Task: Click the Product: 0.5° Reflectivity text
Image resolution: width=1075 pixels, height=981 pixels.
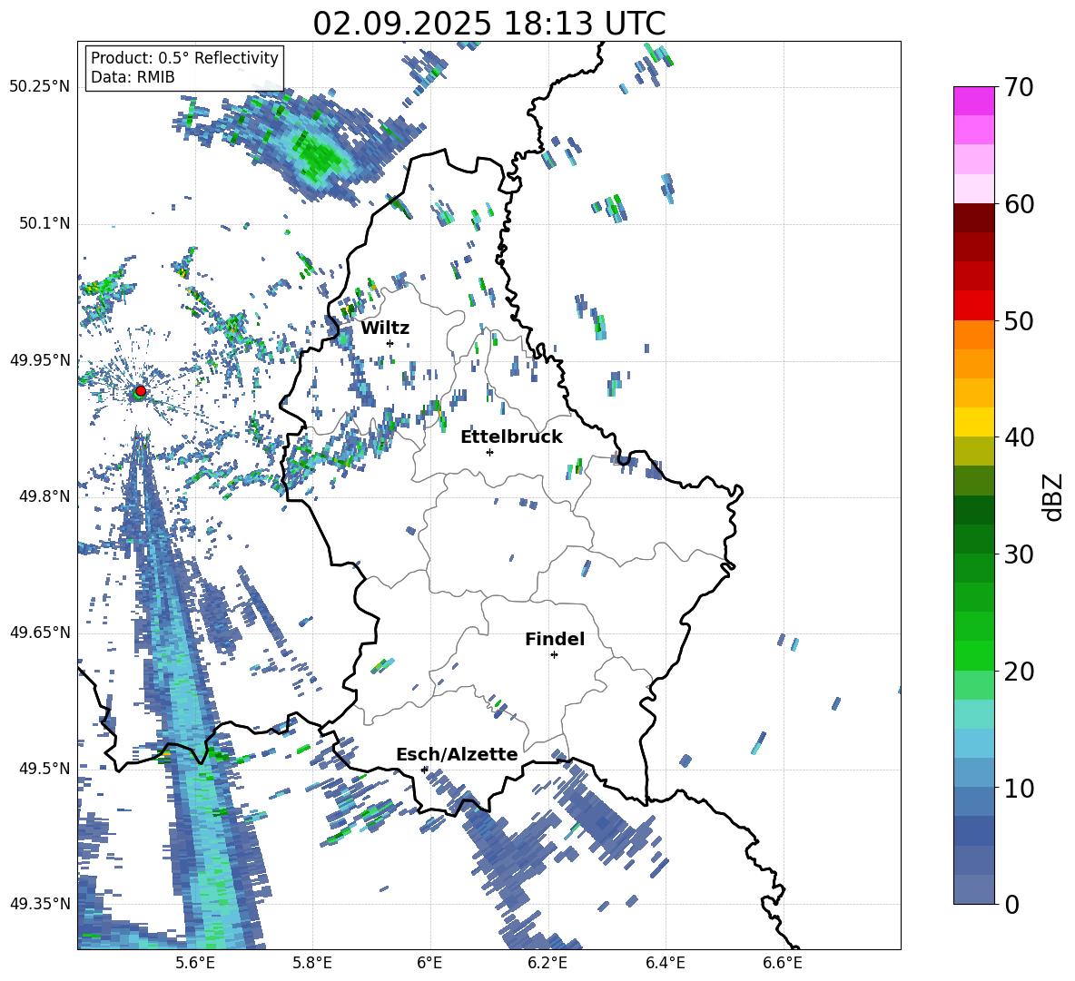Action: click(x=184, y=58)
